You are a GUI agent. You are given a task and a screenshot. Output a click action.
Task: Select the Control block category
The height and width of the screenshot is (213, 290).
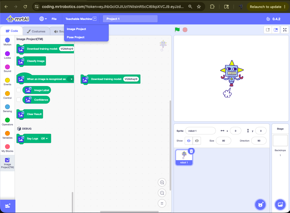click(7, 95)
